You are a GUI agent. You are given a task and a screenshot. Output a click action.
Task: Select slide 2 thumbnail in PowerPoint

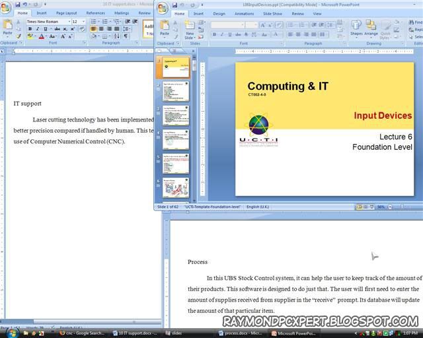pos(176,92)
